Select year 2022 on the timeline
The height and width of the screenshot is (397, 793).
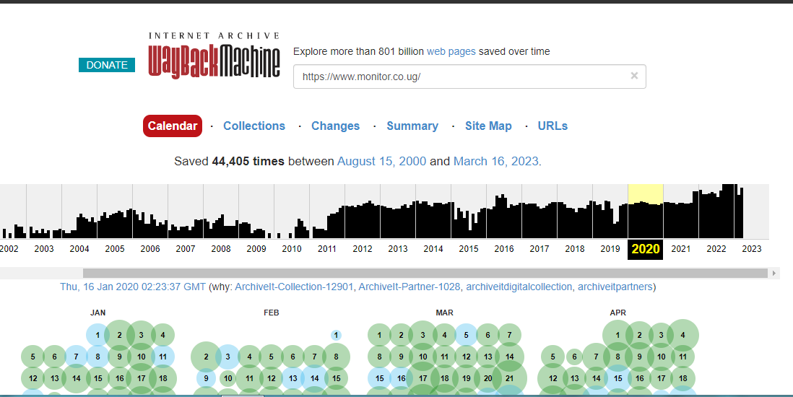click(716, 249)
